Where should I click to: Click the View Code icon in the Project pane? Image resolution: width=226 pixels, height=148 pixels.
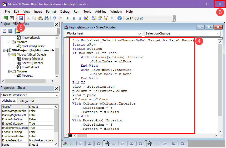pos(4,31)
